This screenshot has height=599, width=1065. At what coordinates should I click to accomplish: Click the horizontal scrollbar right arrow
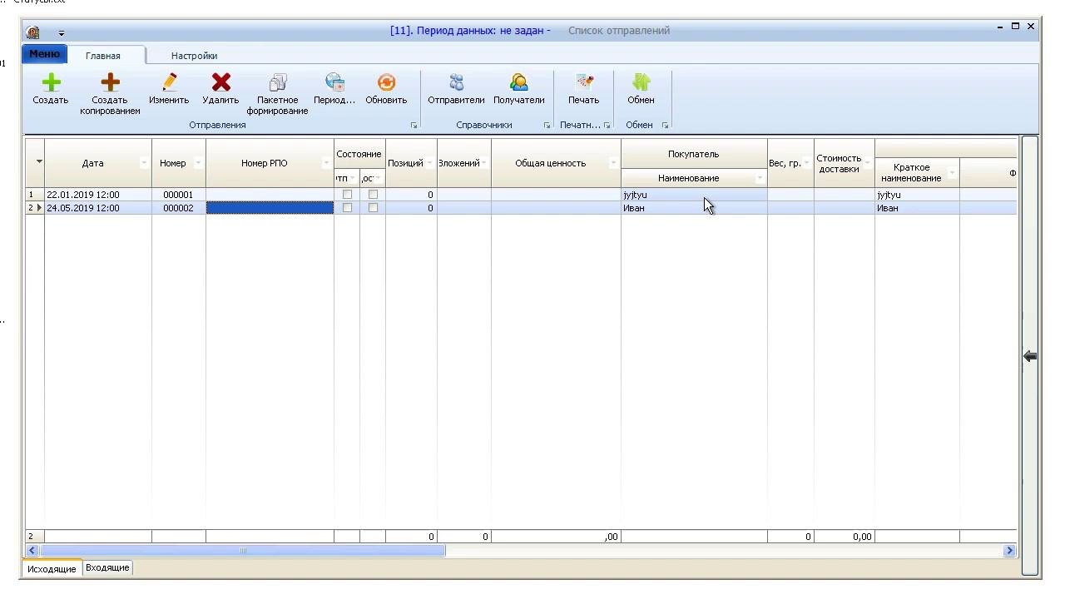tap(1009, 550)
